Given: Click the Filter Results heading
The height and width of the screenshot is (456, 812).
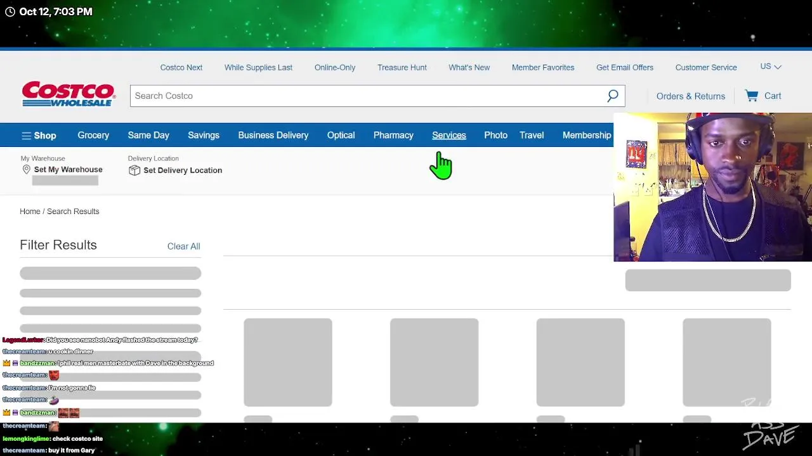Looking at the screenshot, I should (58, 245).
